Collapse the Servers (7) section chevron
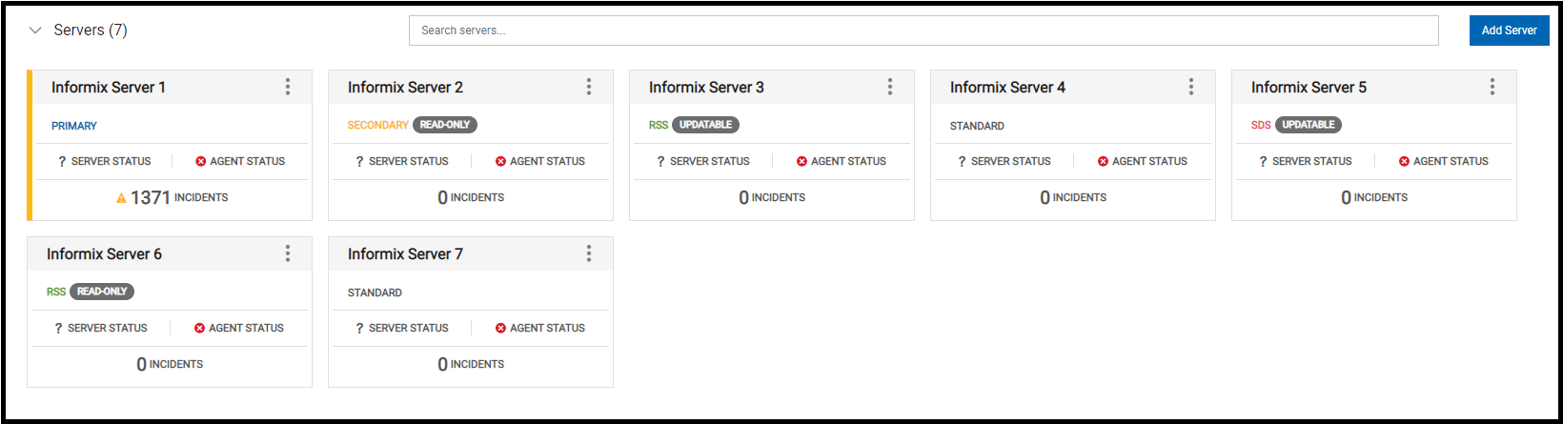1563x424 pixels. pyautogui.click(x=36, y=30)
